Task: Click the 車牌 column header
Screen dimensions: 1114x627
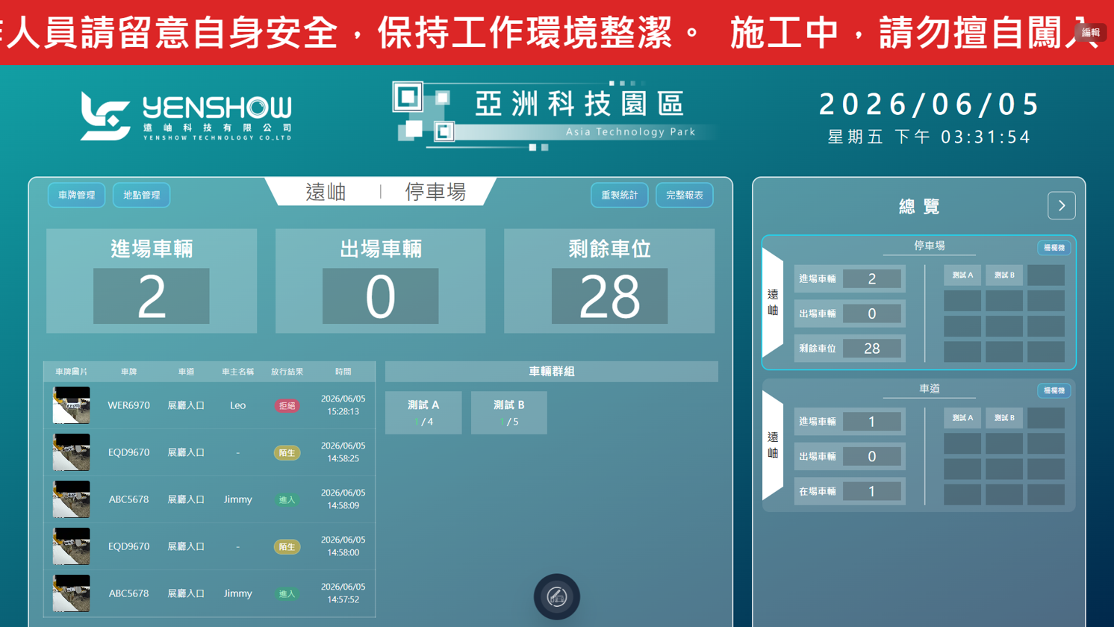Action: point(129,372)
